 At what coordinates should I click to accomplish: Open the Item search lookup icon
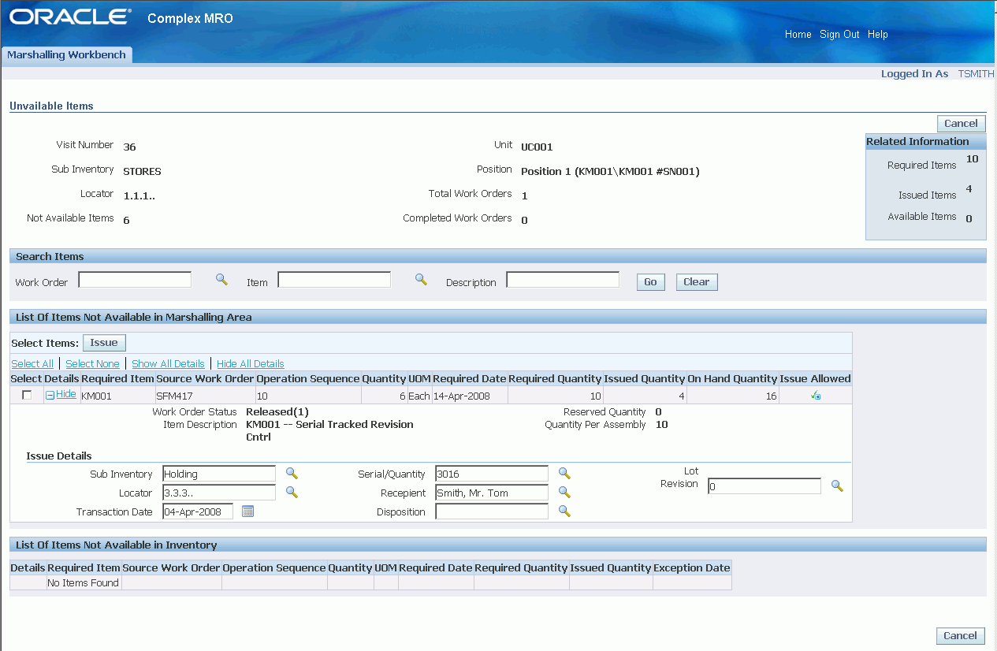[x=421, y=279]
